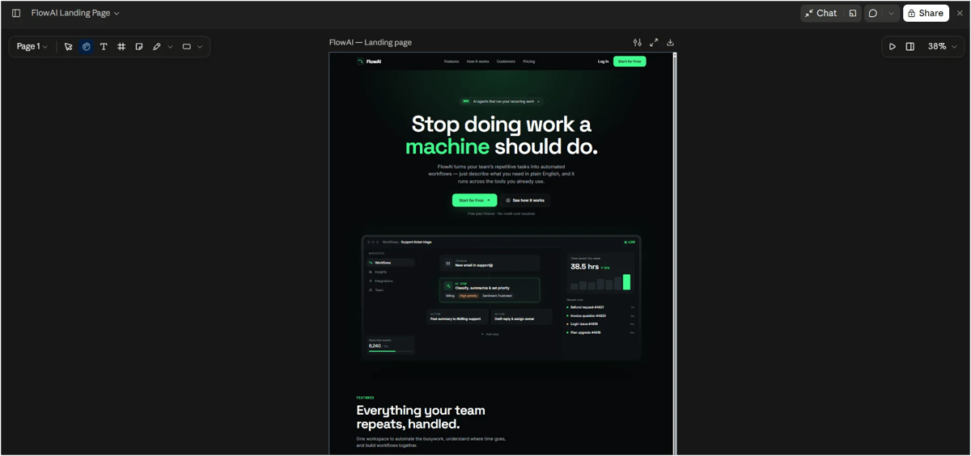This screenshot has width=971, height=456.
Task: Download the frame using download icon
Action: (x=670, y=43)
